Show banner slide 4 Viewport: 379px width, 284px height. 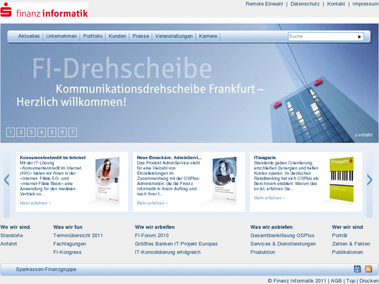pyautogui.click(x=42, y=132)
